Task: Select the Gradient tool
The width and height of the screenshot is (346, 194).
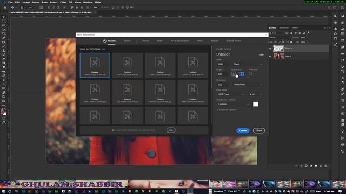Action: [4, 63]
